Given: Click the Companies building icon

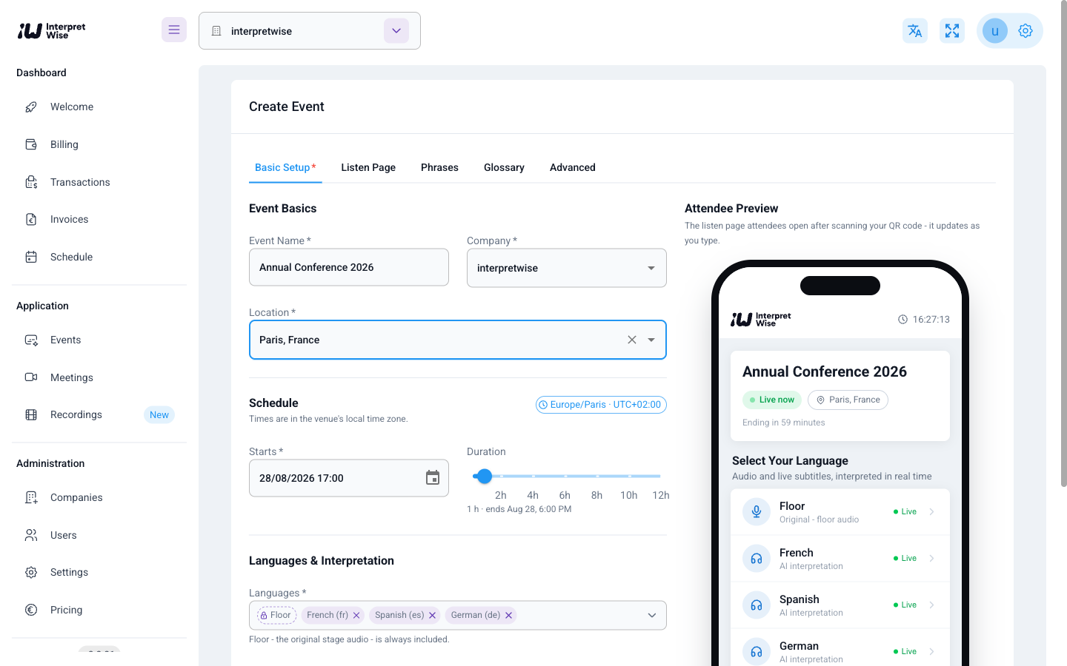Looking at the screenshot, I should (31, 497).
